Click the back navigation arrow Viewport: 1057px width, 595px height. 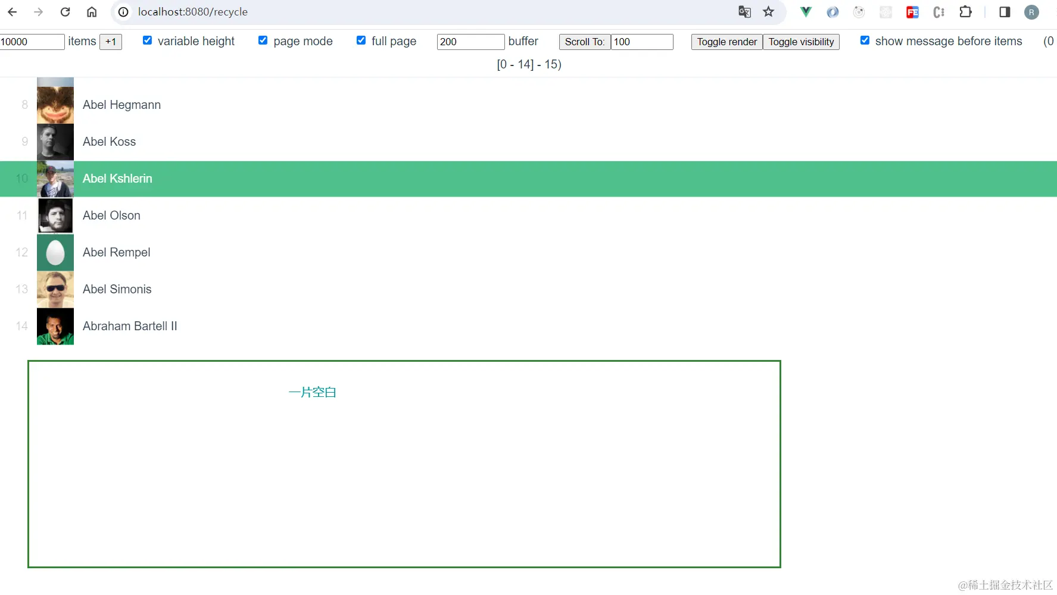coord(12,12)
